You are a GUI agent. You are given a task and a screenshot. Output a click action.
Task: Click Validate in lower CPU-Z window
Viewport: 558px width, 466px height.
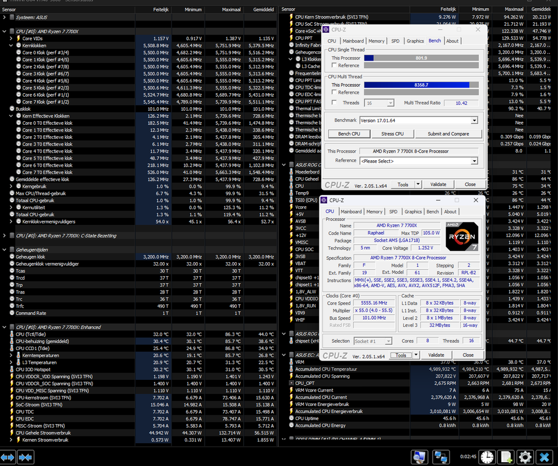click(x=436, y=355)
